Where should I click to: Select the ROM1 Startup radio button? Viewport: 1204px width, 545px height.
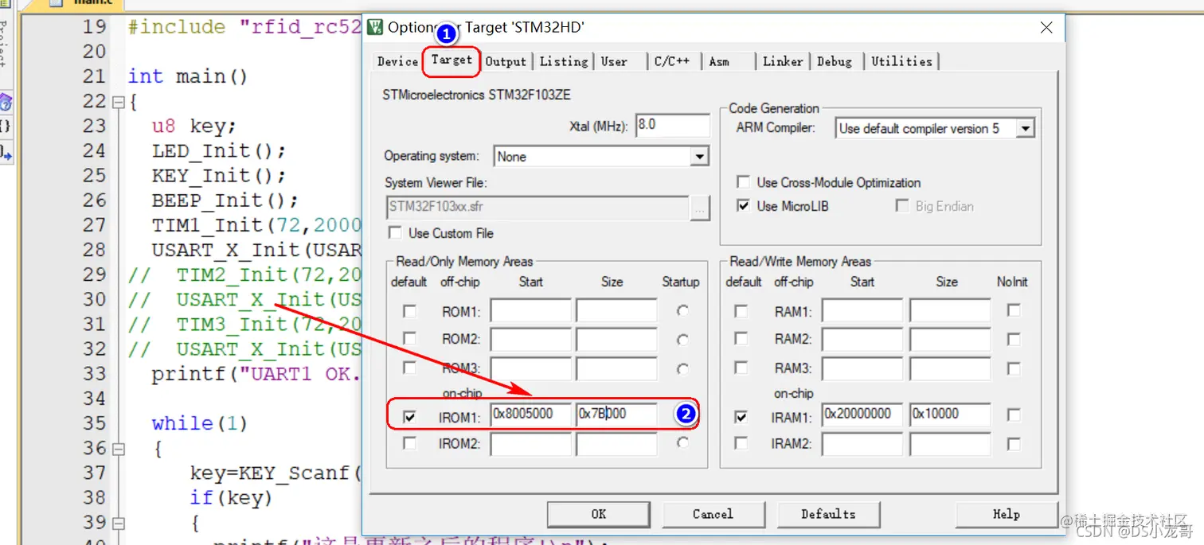coord(682,311)
